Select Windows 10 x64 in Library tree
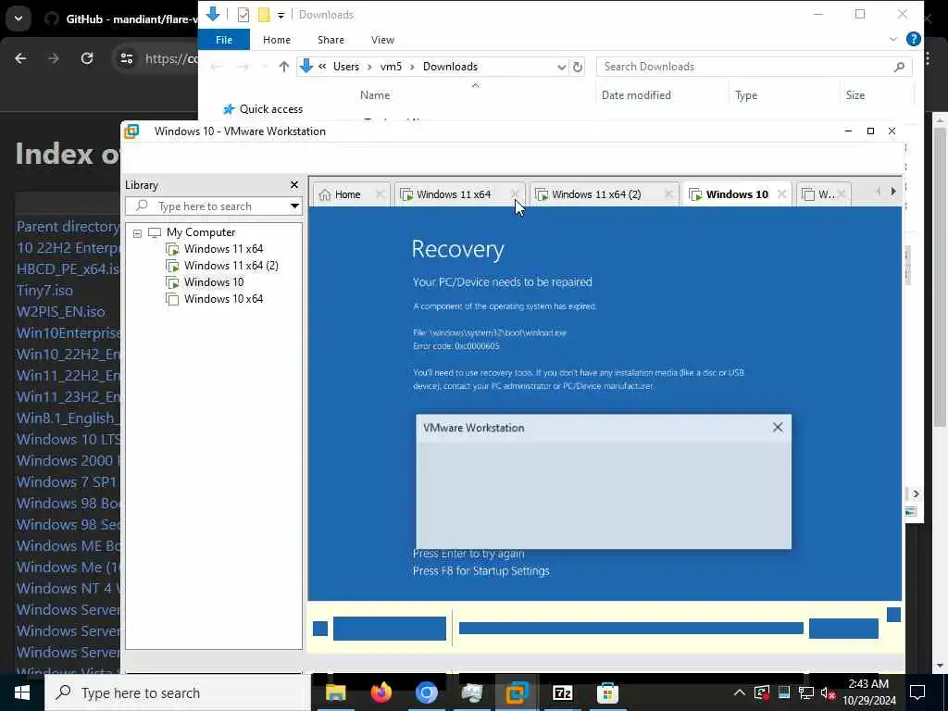Image resolution: width=948 pixels, height=711 pixels. click(x=223, y=299)
